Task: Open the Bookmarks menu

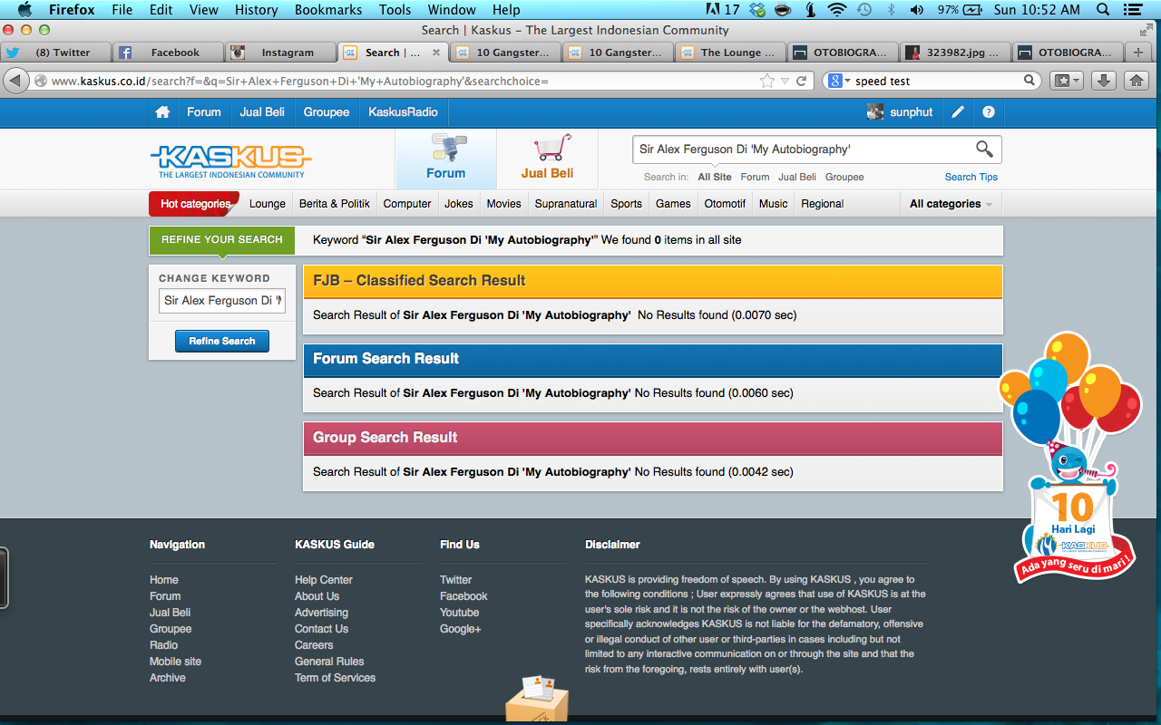Action: click(327, 10)
